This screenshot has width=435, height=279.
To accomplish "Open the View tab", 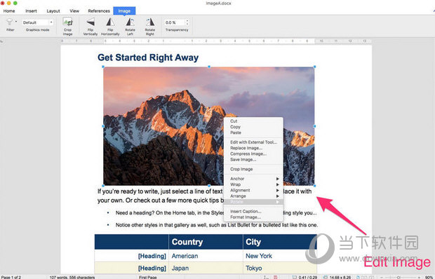I will click(74, 11).
